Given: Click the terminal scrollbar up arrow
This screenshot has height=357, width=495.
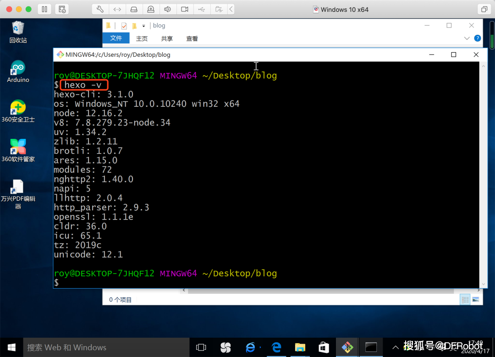Looking at the screenshot, I should (483, 66).
